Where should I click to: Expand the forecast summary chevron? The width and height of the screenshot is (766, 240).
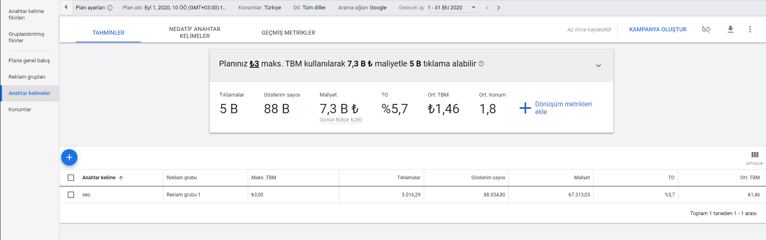(x=599, y=66)
